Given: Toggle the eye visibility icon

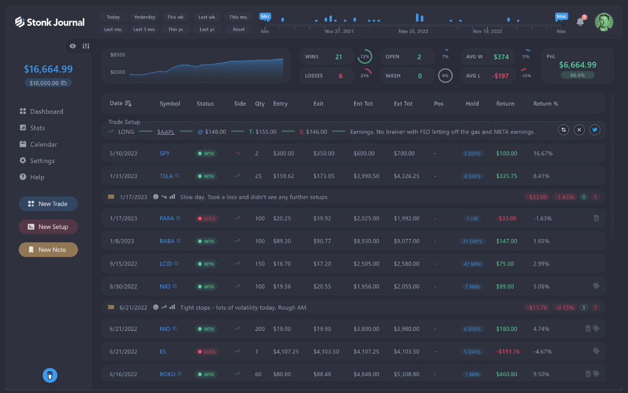Looking at the screenshot, I should (72, 46).
